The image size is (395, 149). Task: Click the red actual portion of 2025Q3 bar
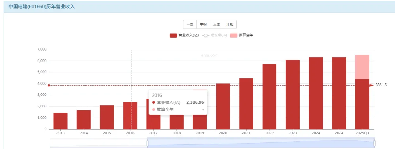point(362,104)
